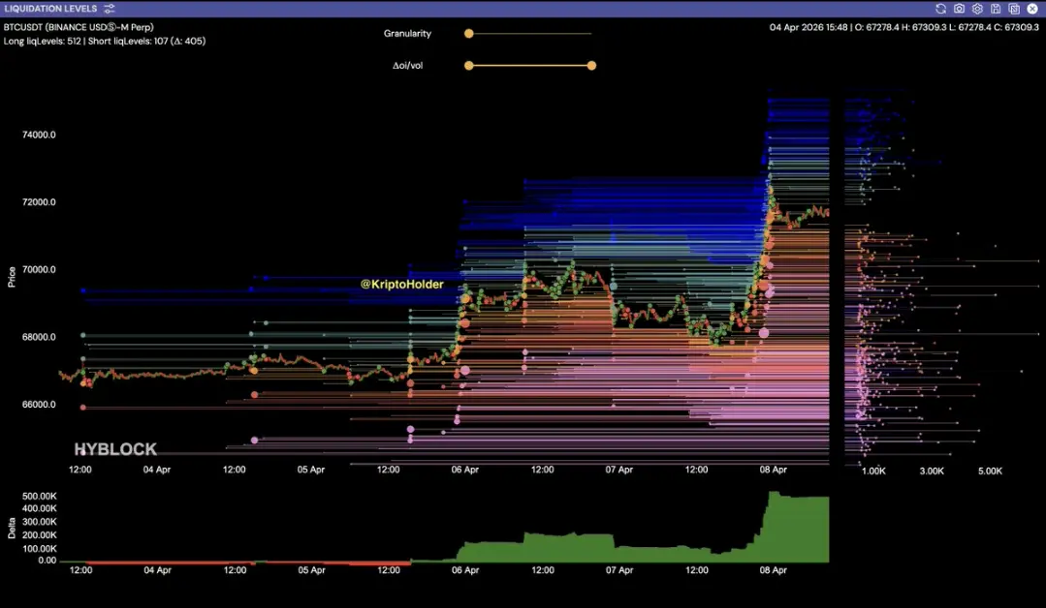Open chart settings gear icon
This screenshot has height=608, width=1046.
(977, 9)
